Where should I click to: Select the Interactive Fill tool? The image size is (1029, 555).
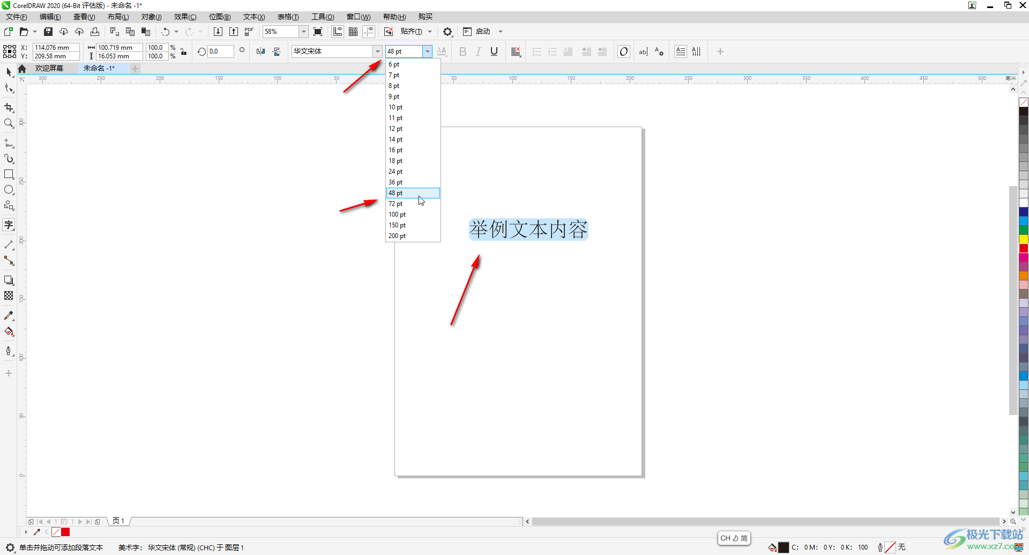(9, 331)
